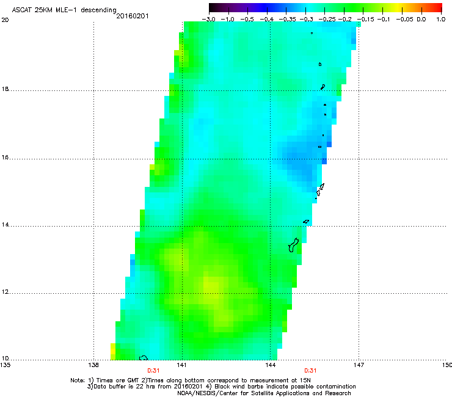Click the latitude axis label "10"
This screenshot has width=452, height=397.
5,359
